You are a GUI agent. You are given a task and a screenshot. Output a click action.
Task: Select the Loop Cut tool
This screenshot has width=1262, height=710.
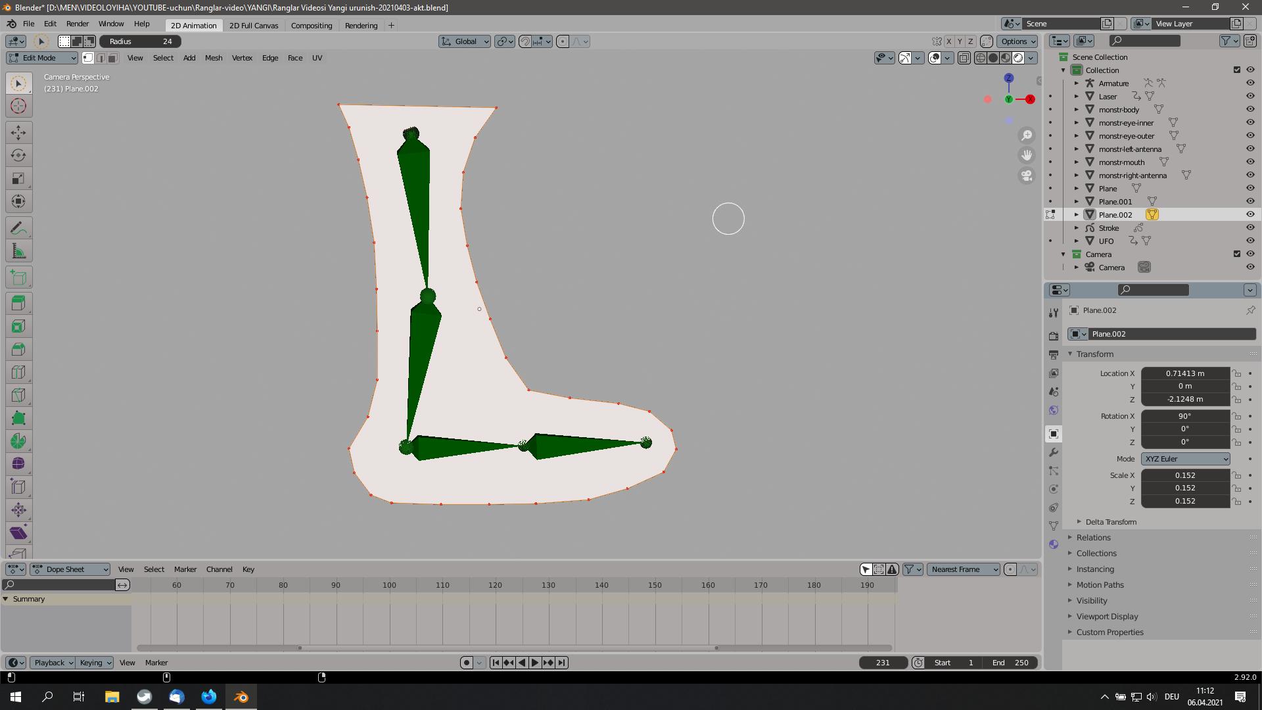point(18,372)
